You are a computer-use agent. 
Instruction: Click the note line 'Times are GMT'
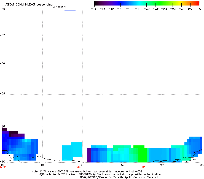coord(53,172)
